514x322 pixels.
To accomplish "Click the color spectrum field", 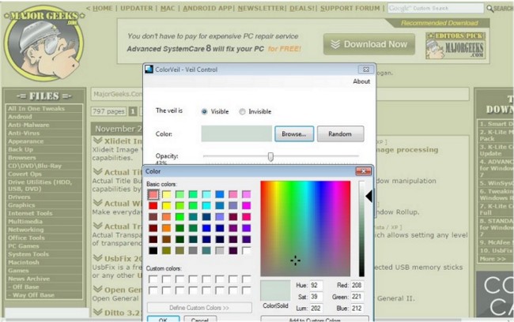I will [305, 228].
